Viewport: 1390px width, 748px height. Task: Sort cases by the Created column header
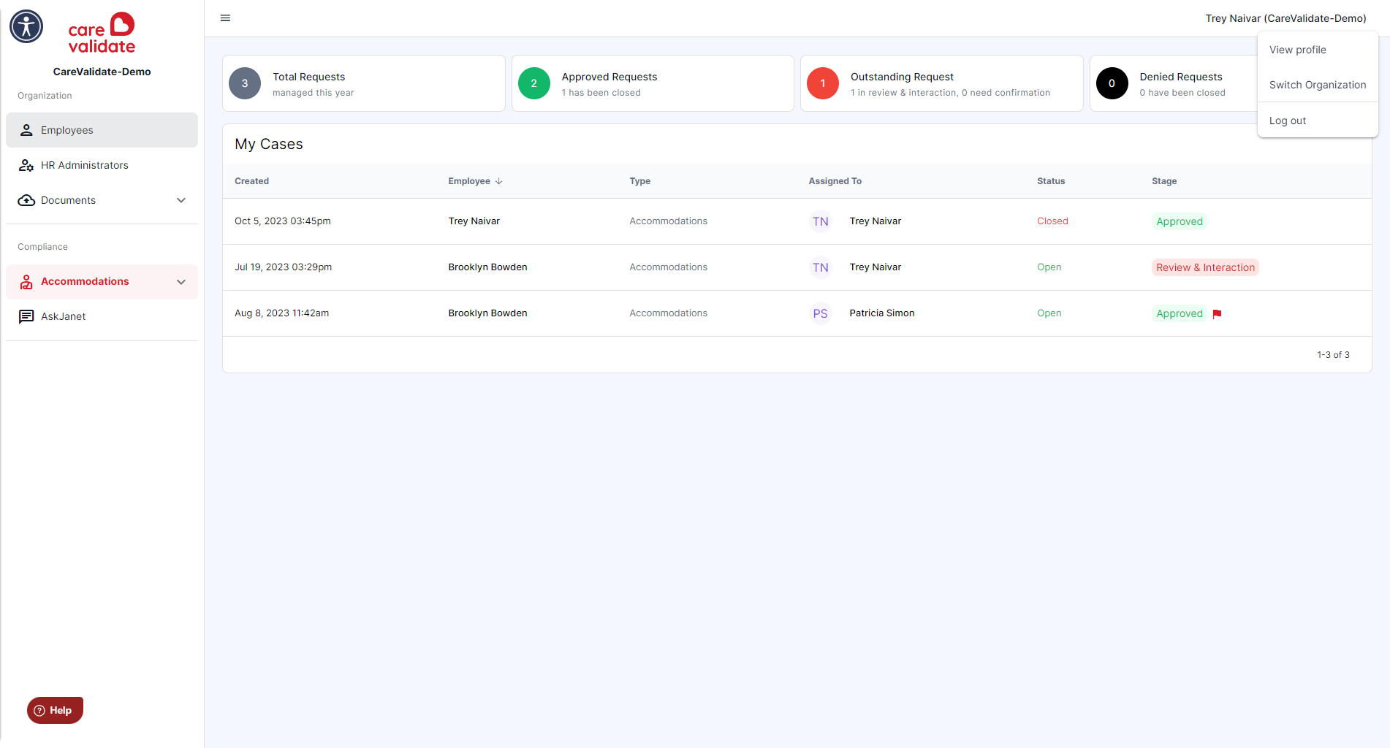pyautogui.click(x=251, y=181)
